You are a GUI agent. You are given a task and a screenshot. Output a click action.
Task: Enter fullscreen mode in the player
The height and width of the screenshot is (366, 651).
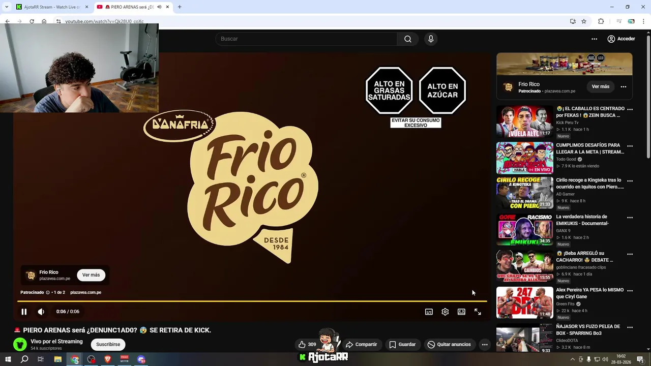click(x=478, y=312)
